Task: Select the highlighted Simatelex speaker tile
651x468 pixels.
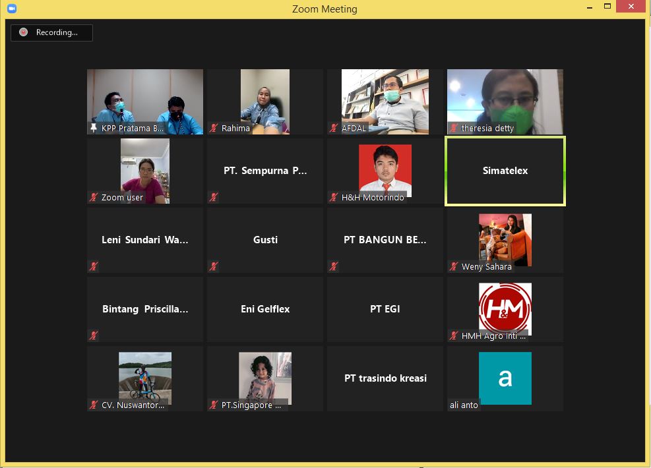Action: point(505,171)
